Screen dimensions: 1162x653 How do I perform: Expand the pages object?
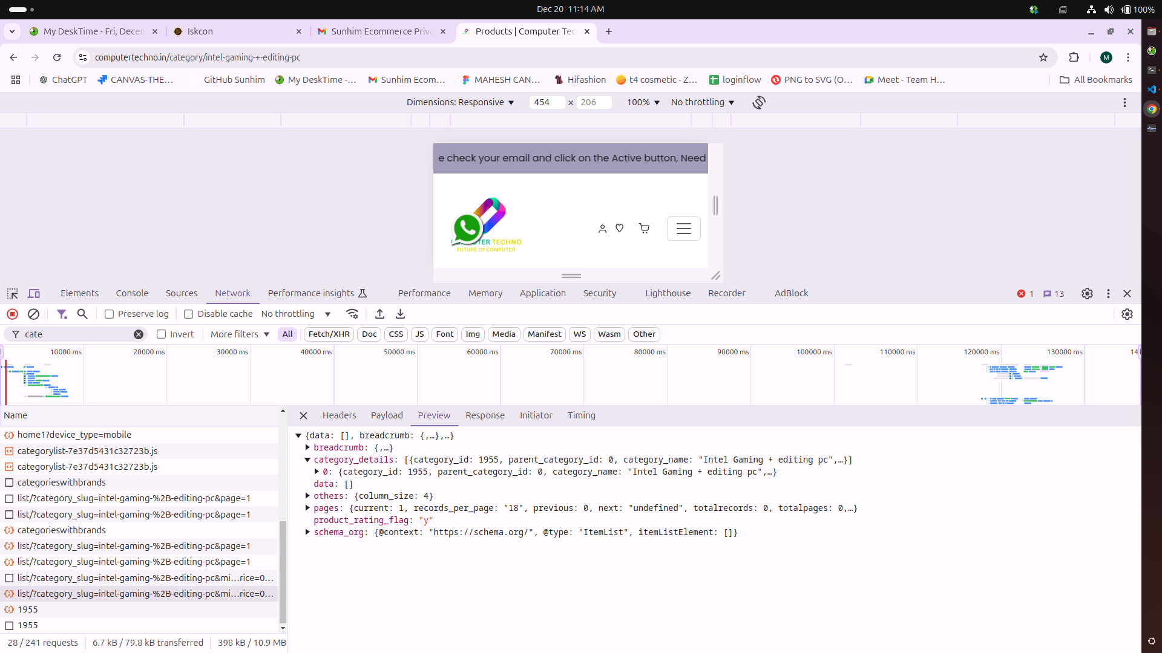[307, 508]
